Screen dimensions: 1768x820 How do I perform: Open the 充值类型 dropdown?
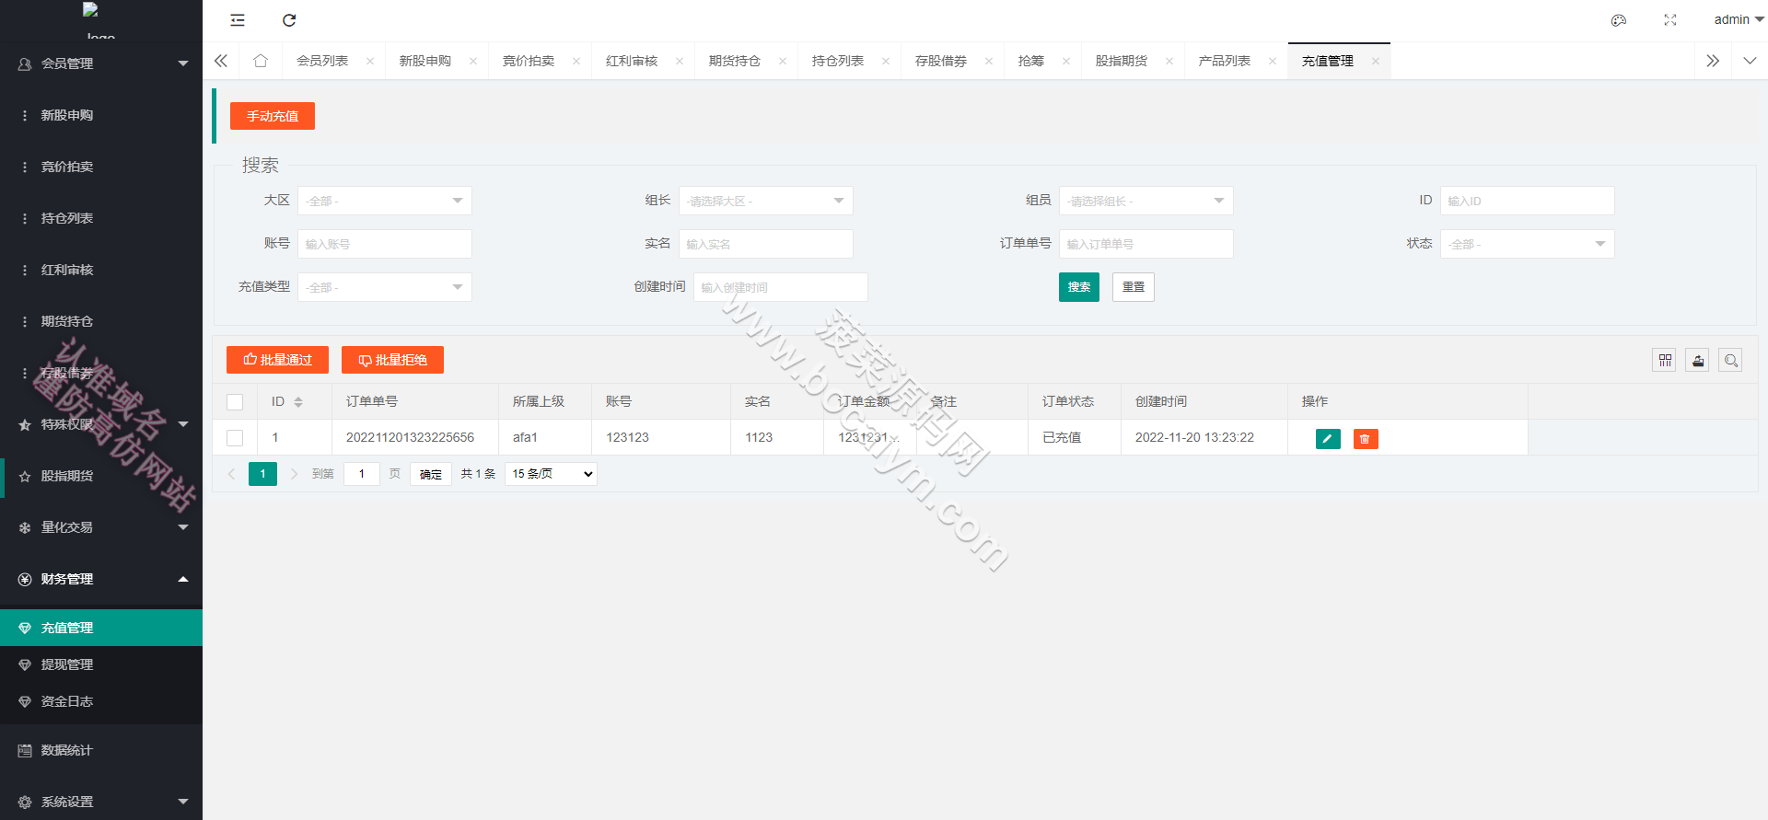[x=385, y=287]
